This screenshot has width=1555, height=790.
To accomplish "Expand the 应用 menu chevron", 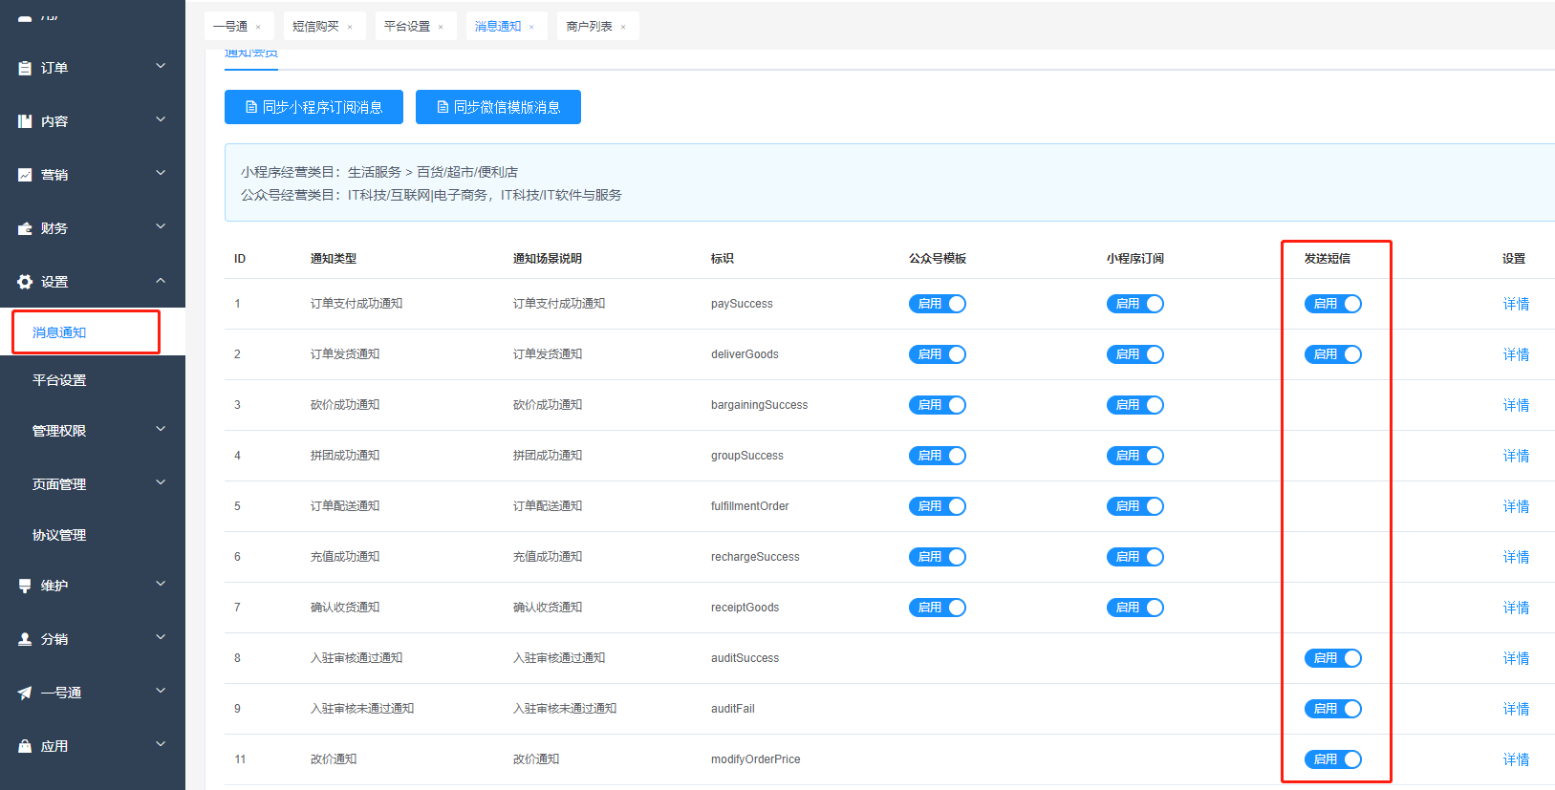I will point(161,744).
